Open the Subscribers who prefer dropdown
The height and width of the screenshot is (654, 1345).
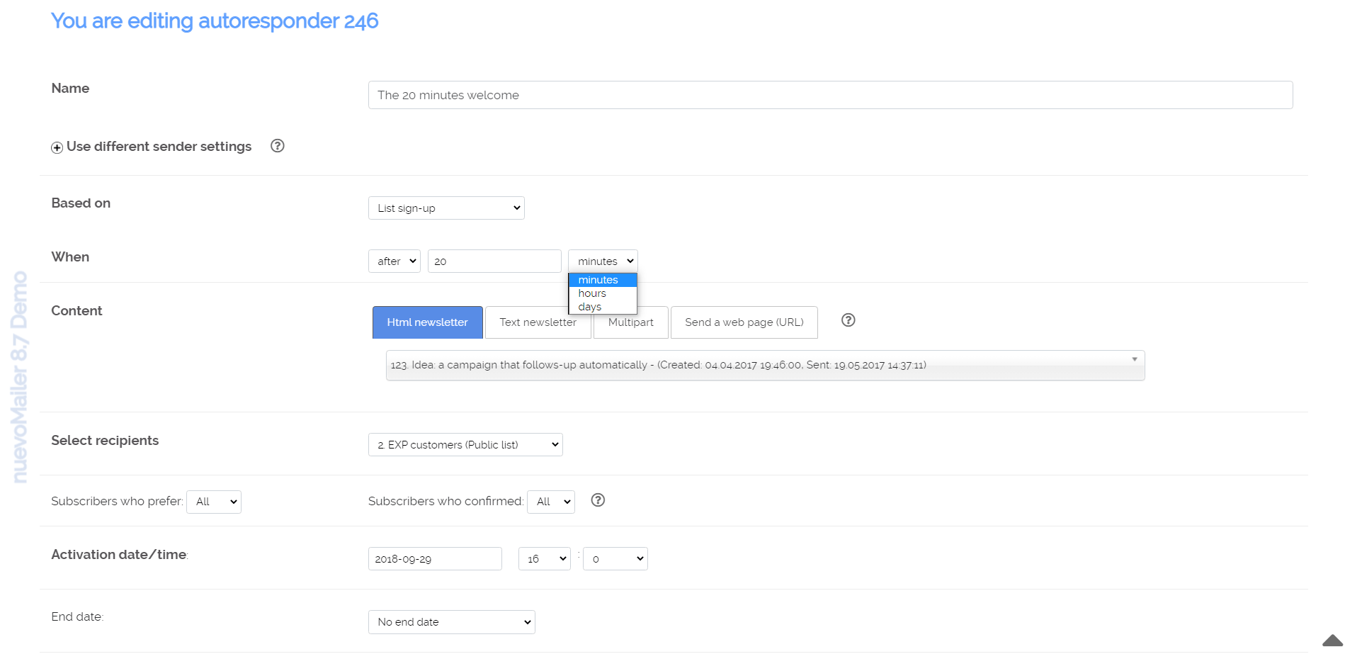coord(214,502)
